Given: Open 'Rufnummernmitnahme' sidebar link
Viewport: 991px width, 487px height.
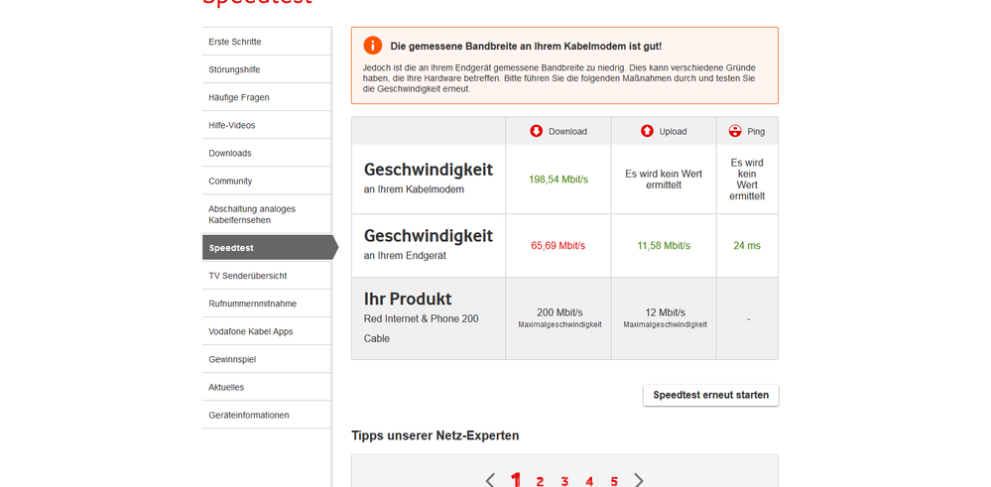Looking at the screenshot, I should pos(252,304).
